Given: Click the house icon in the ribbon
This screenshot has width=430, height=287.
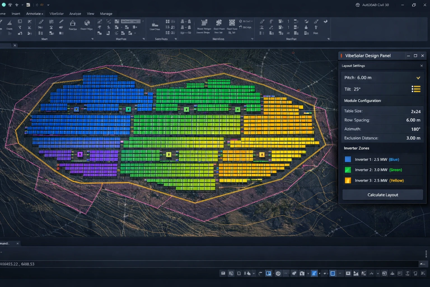Looking at the screenshot, I should (73, 23).
